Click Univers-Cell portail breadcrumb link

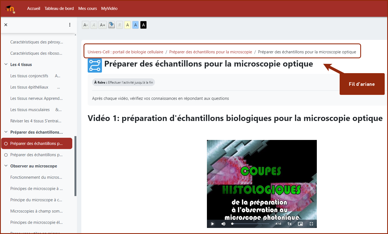click(x=125, y=52)
